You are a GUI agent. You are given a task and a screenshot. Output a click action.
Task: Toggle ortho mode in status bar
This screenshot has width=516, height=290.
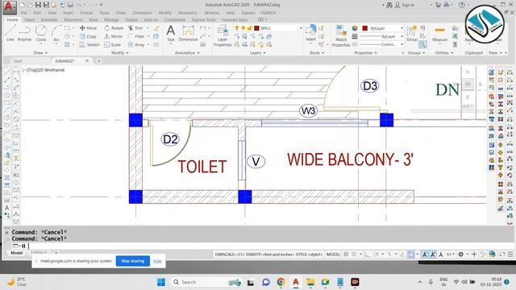pyautogui.click(x=368, y=255)
